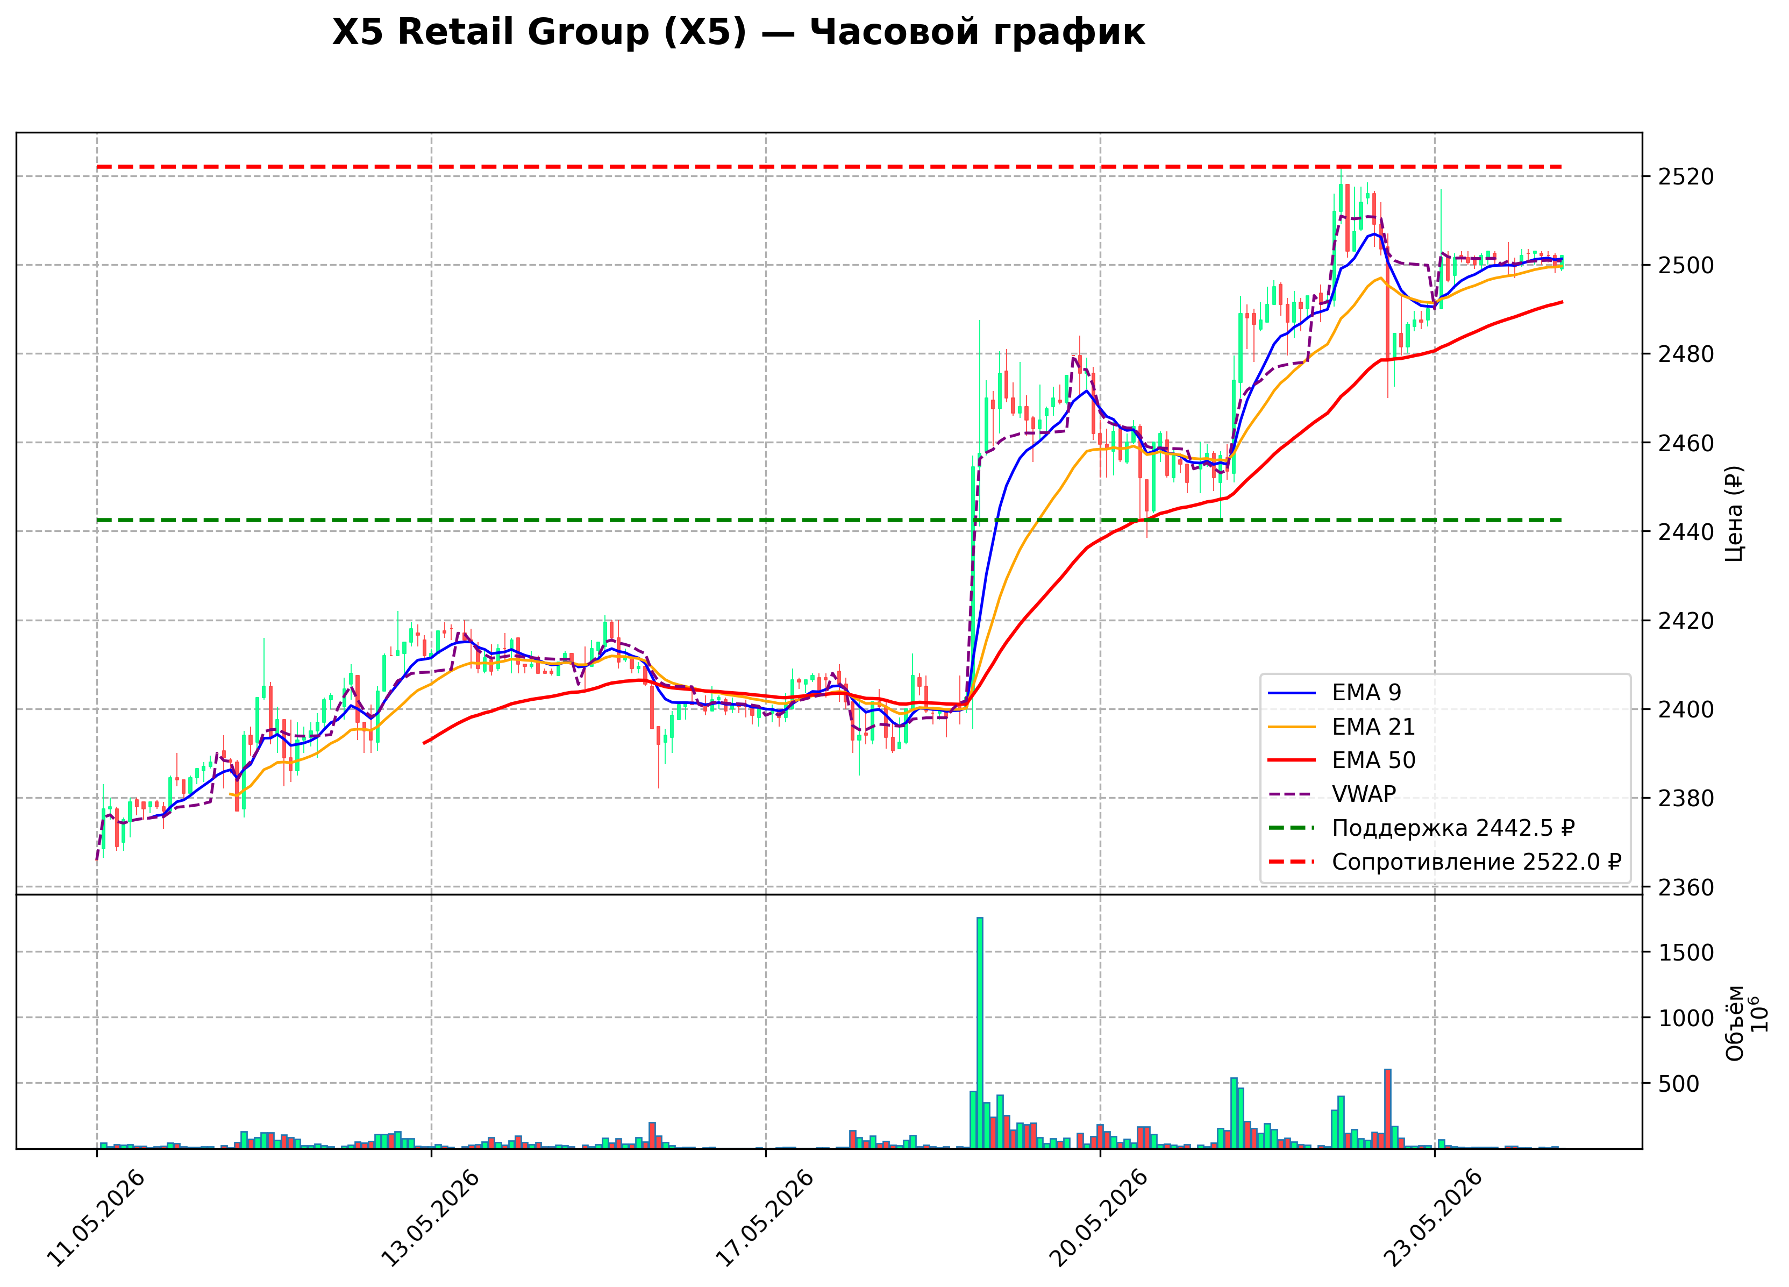Image resolution: width=1789 pixels, height=1287 pixels.
Task: Click the green dashed support legend sample
Action: point(1292,829)
